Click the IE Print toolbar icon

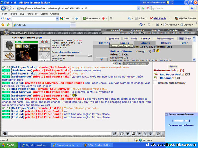coord(157,25)
